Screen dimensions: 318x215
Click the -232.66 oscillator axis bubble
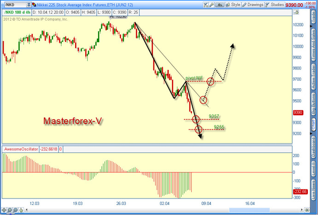coord(300,192)
